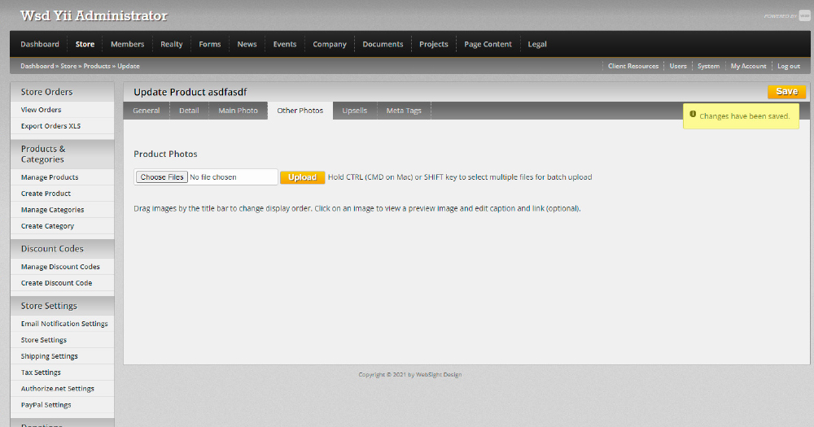Switch to the Detail tab

tap(189, 111)
